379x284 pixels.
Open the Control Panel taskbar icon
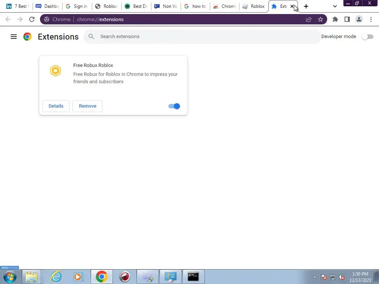point(171,277)
